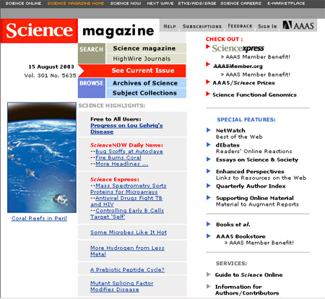Image resolution: width=325 pixels, height=299 pixels.
Task: Open Science Careers in top navigation
Action: (240, 4)
